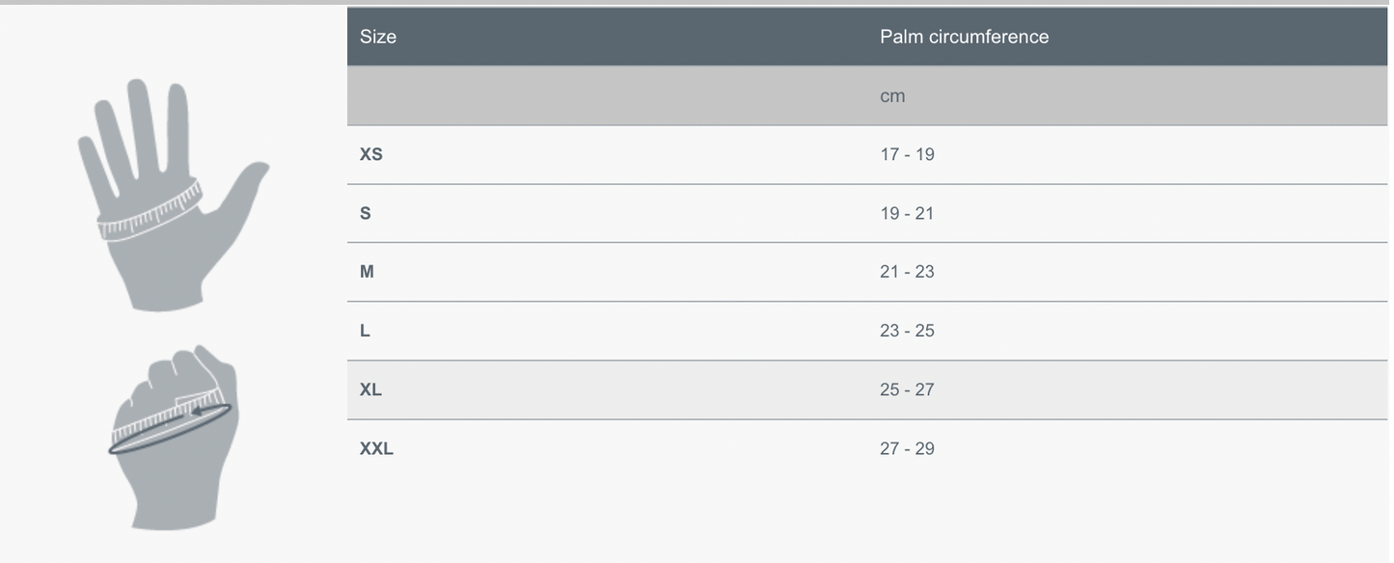
Task: Click the Size column header
Action: click(x=378, y=37)
